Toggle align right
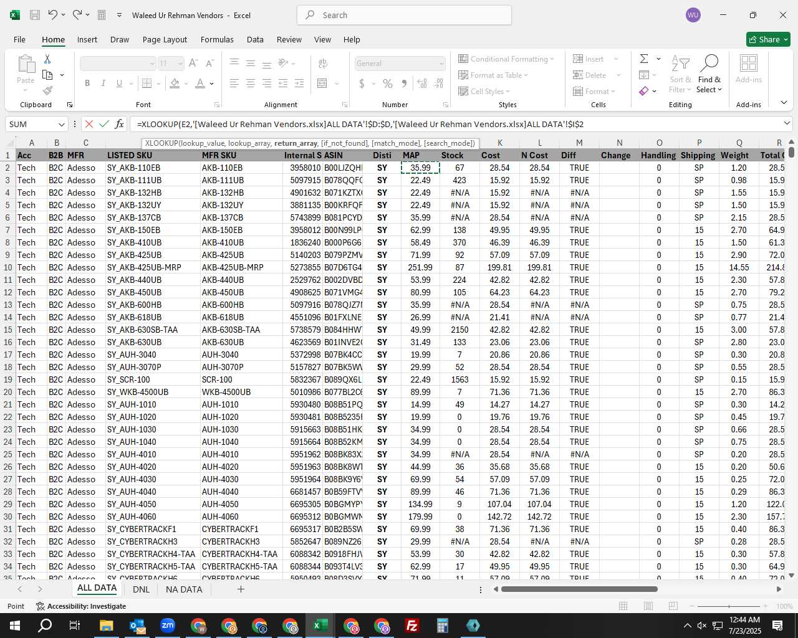The height and width of the screenshot is (638, 798). click(267, 83)
